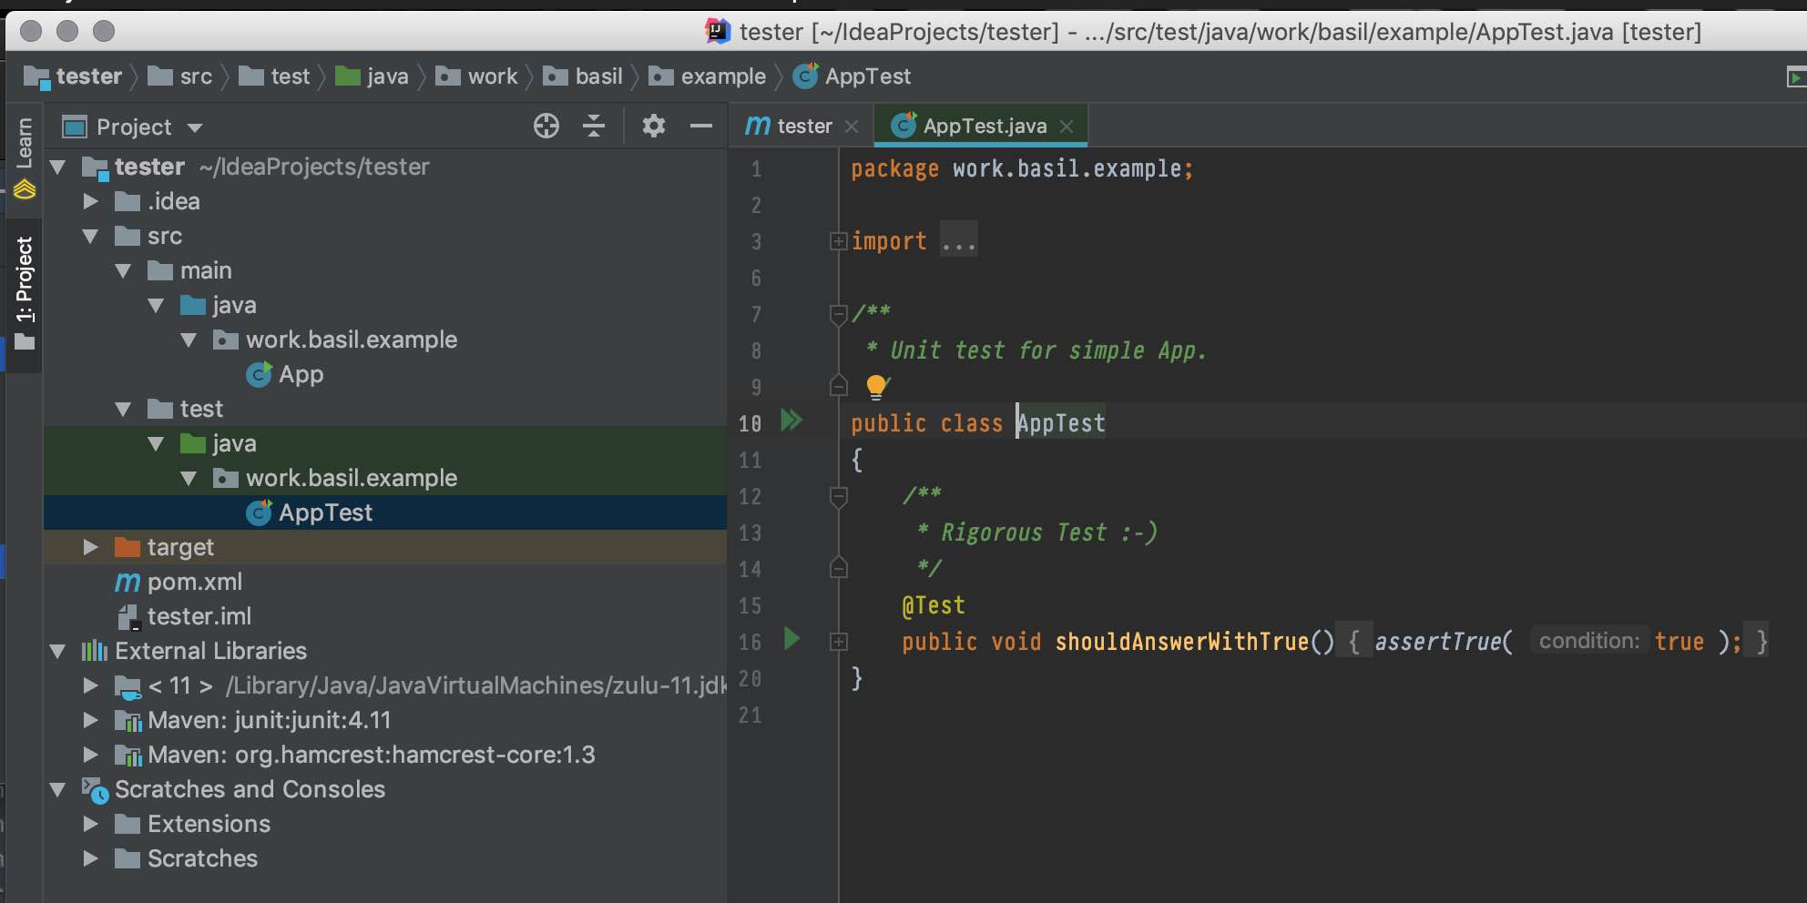1807x903 pixels.
Task: Click the example breadcrumb in navigation bar
Action: (x=722, y=76)
